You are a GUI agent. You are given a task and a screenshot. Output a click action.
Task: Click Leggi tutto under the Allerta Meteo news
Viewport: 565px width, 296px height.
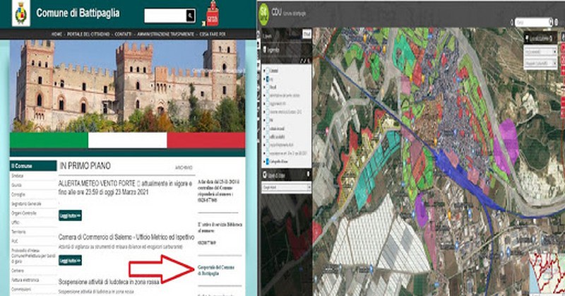point(70,215)
